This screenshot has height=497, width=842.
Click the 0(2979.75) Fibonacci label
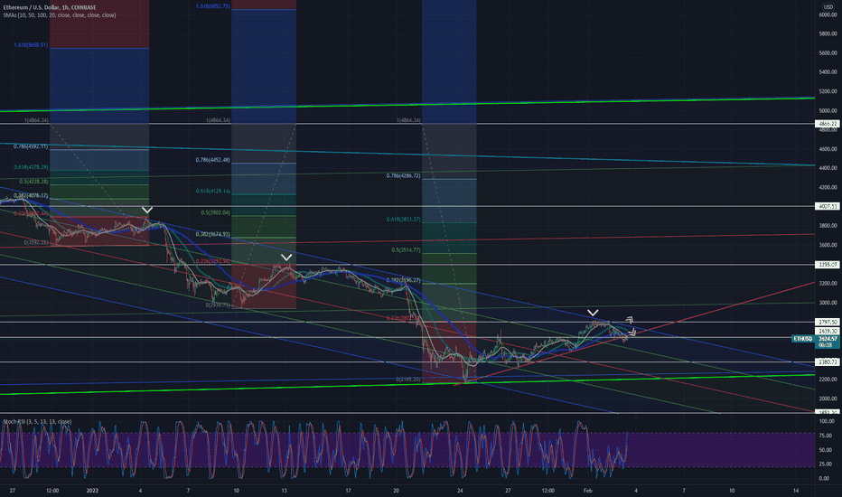(218, 305)
